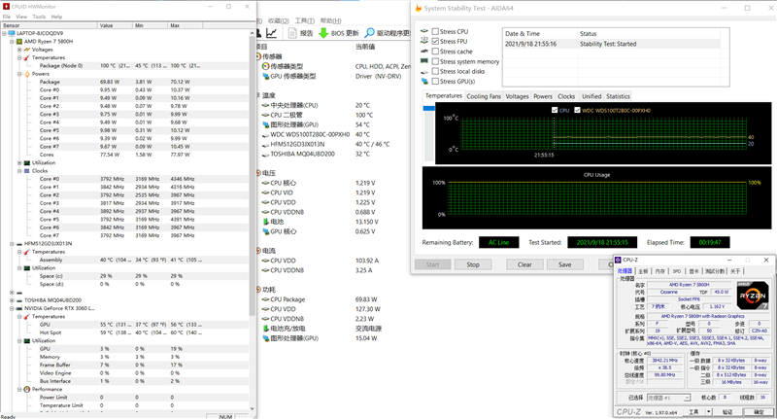This screenshot has width=777, height=419.
Task: Open the 帮助(H) help menu in AIDA64
Action: point(330,20)
